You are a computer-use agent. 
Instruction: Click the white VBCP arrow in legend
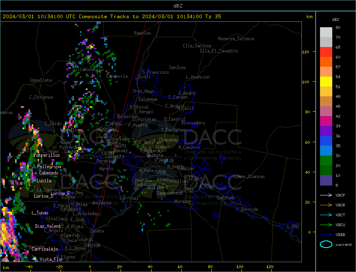point(326,195)
